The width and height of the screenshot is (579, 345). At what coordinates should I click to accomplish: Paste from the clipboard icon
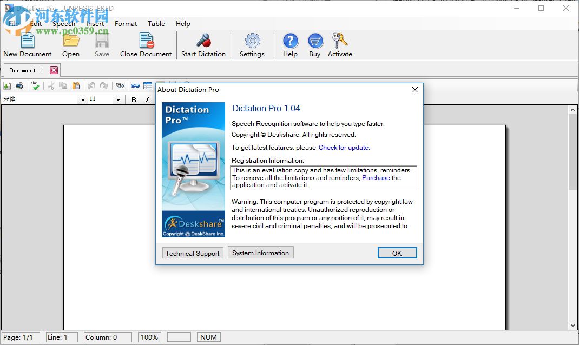76,85
